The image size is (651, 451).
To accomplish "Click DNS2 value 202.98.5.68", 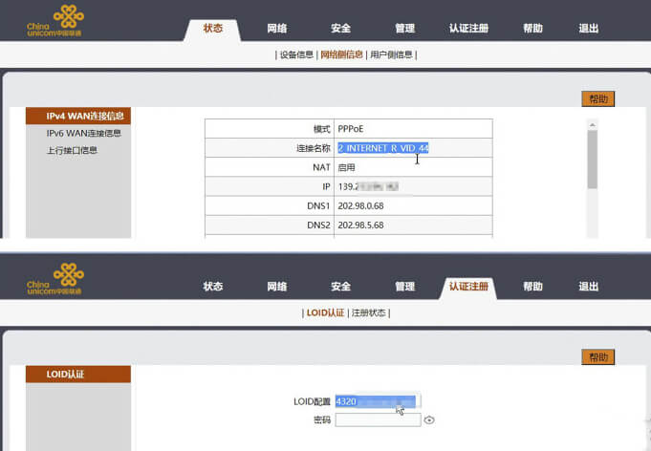I will pyautogui.click(x=360, y=225).
